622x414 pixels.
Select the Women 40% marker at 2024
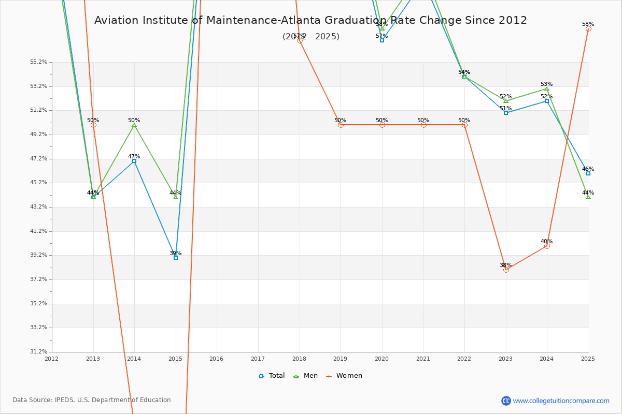tap(547, 246)
